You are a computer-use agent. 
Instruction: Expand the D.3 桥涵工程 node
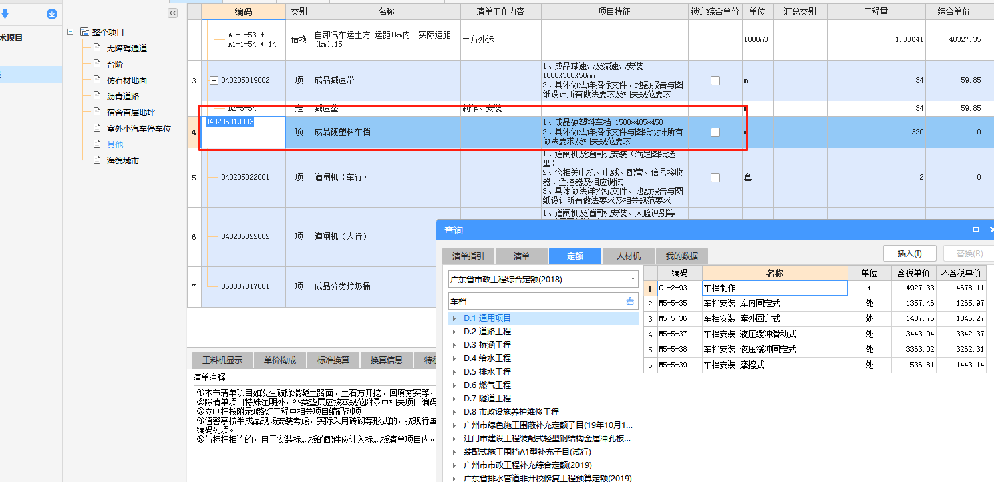pos(455,345)
